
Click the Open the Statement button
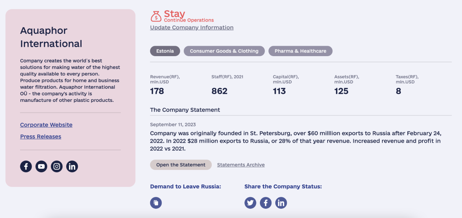[181, 165]
